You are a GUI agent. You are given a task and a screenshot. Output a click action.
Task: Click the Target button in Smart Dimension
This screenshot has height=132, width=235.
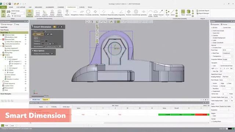(39, 34)
